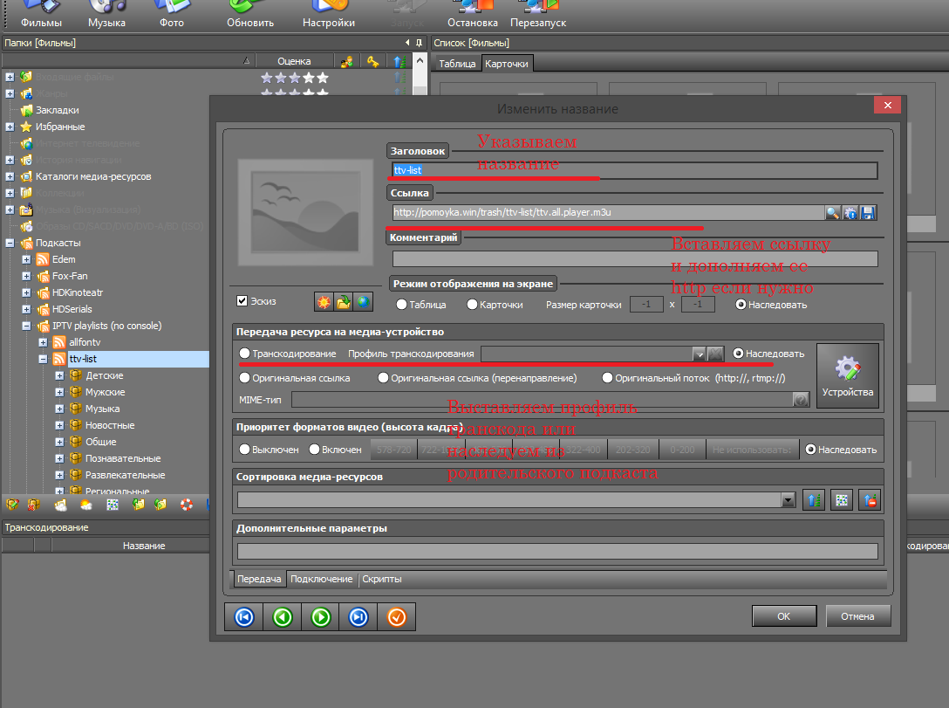
Task: Select the Транскодирование radio button
Action: 245,354
